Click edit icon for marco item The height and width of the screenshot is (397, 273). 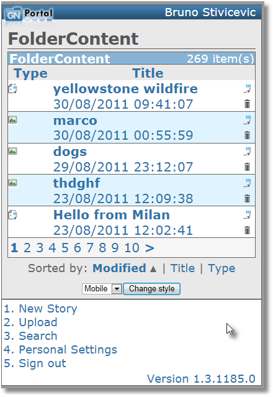[247, 120]
